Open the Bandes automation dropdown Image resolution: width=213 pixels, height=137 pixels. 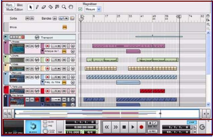tap(64, 18)
